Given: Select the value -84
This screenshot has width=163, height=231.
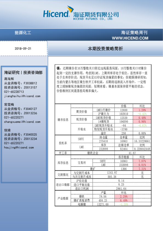Looking at the screenshot, I should (x=124, y=126).
